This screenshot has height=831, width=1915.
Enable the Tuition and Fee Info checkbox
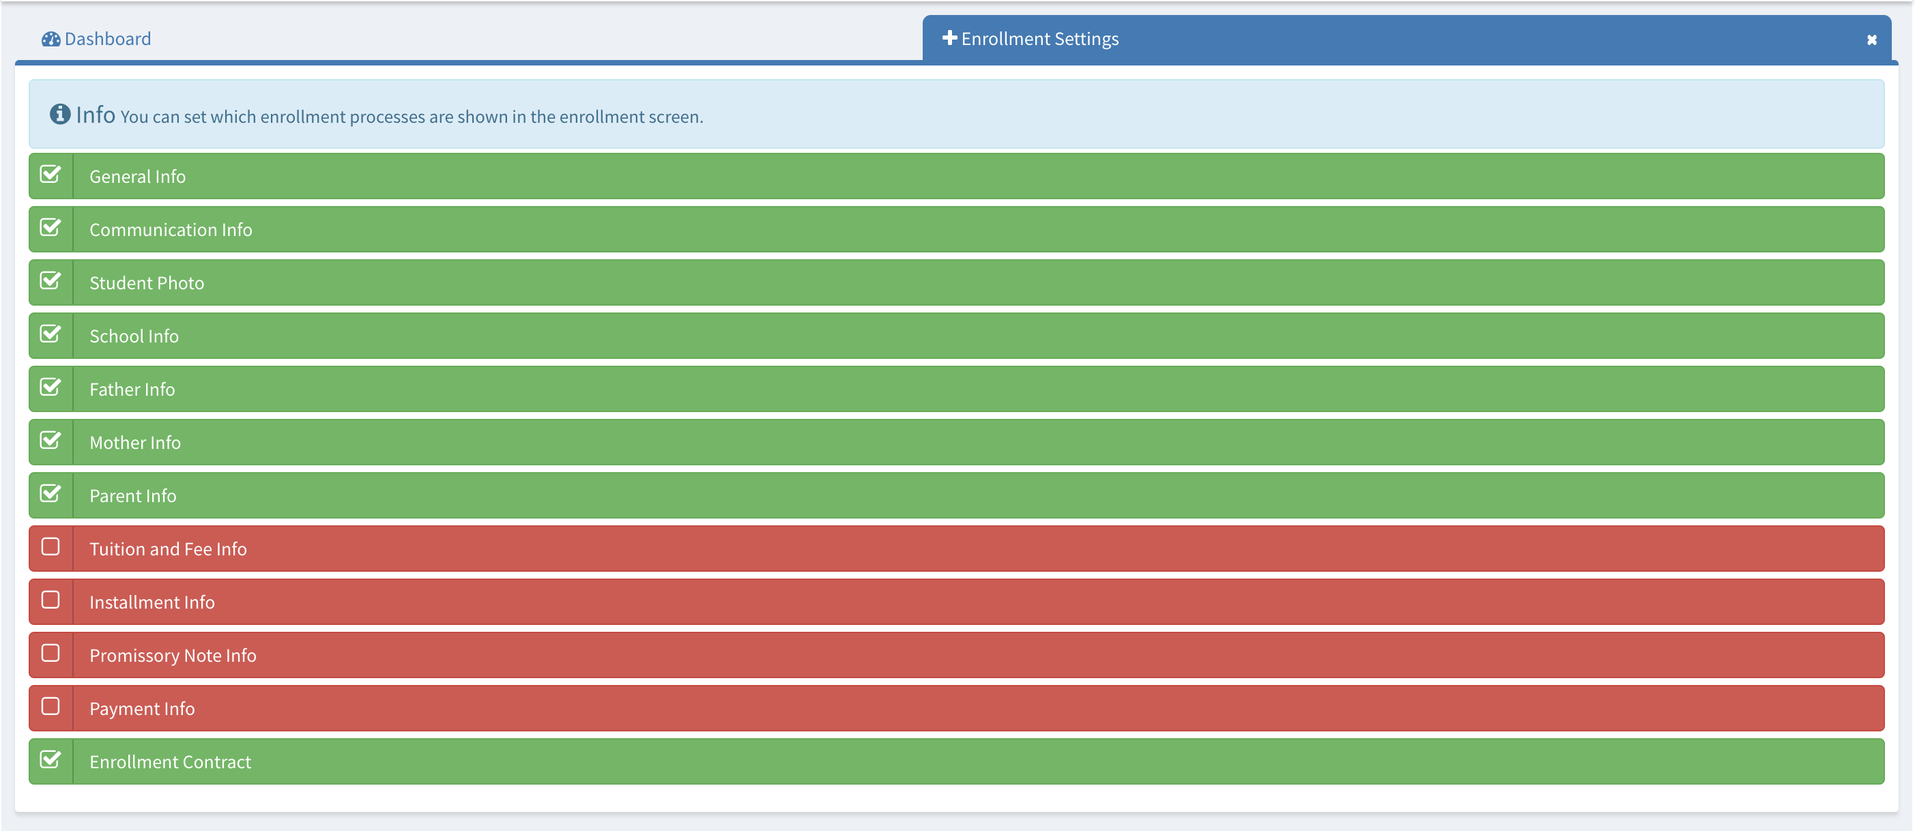pos(51,547)
